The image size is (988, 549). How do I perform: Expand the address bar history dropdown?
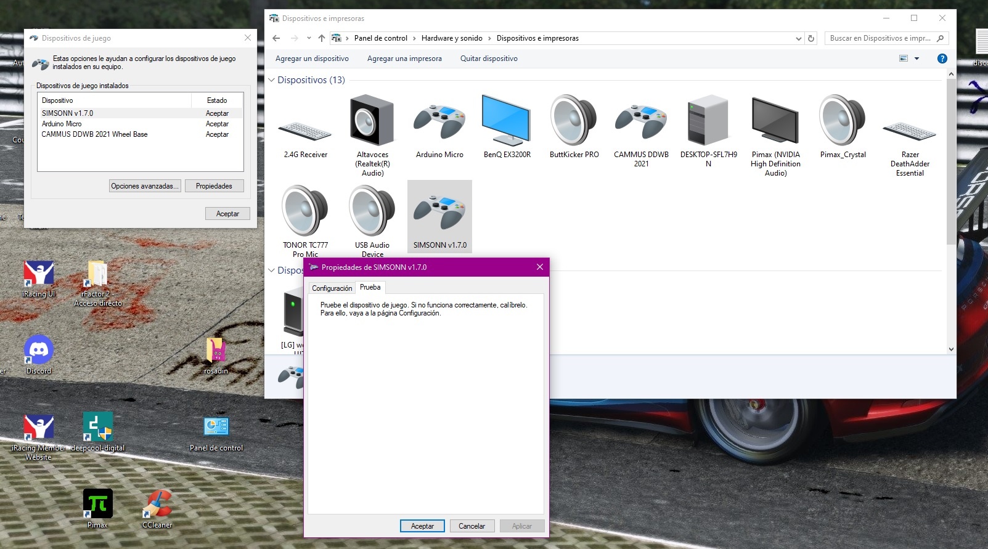click(799, 38)
